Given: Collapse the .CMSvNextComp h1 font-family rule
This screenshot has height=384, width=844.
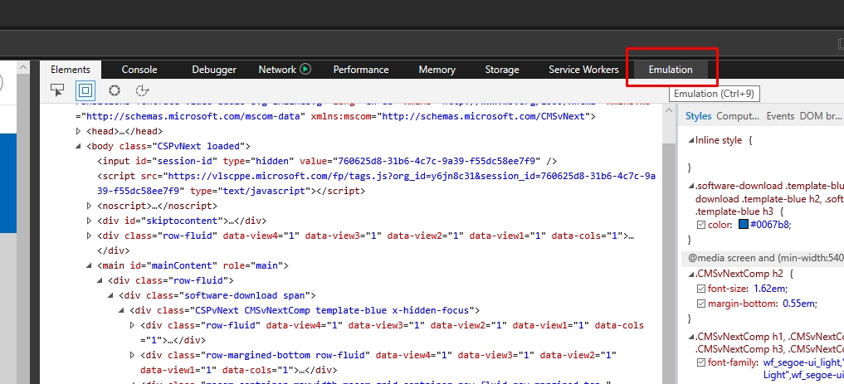Looking at the screenshot, I should (691, 337).
